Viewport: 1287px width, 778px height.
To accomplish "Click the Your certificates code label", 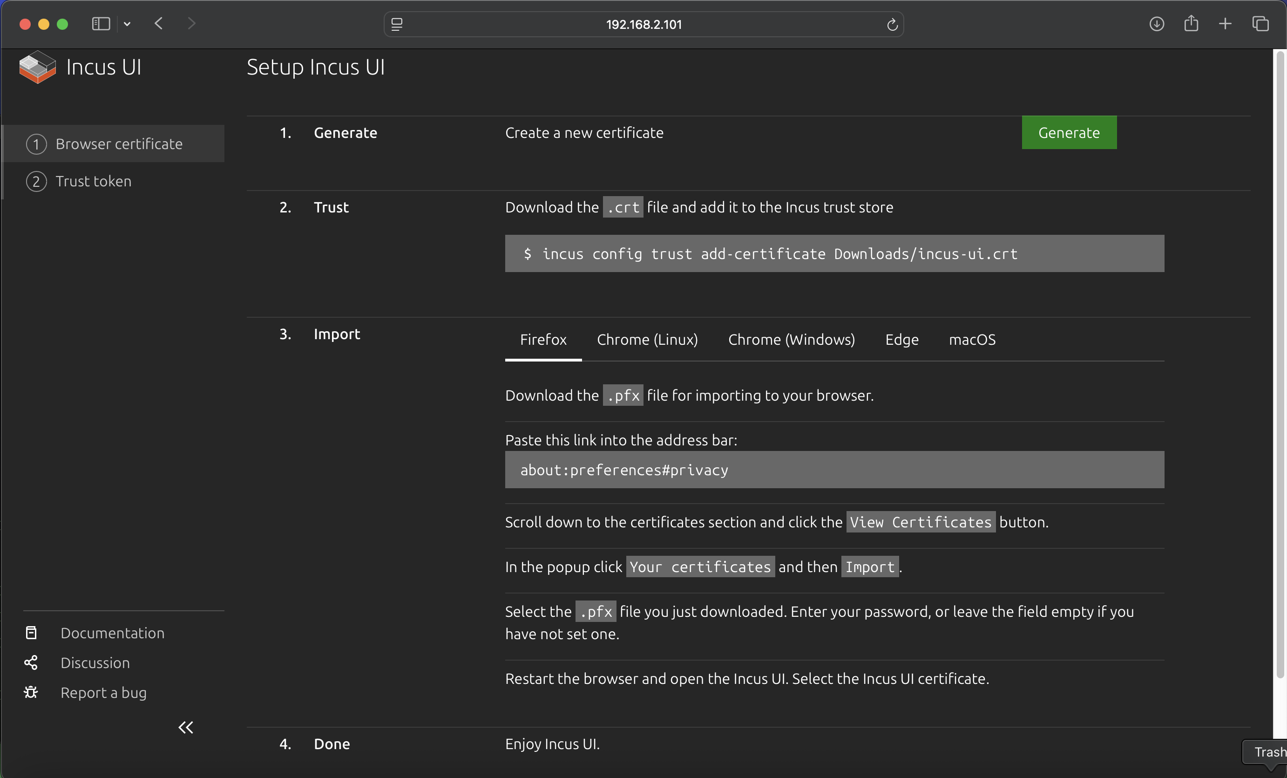I will (700, 567).
